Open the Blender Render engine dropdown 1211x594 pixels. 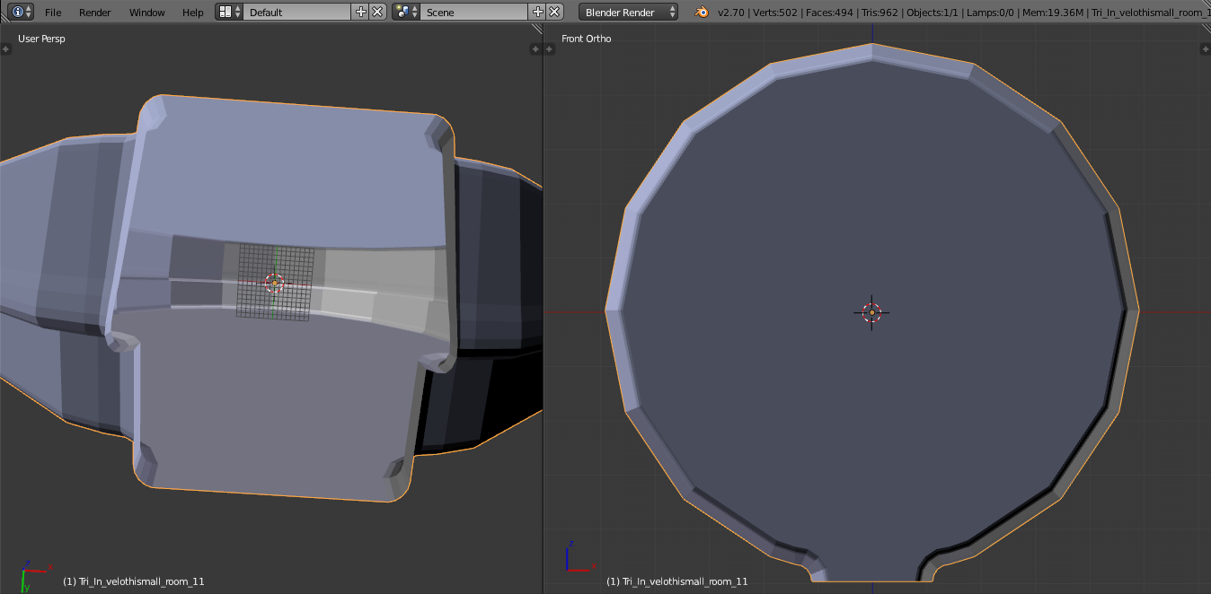point(629,12)
